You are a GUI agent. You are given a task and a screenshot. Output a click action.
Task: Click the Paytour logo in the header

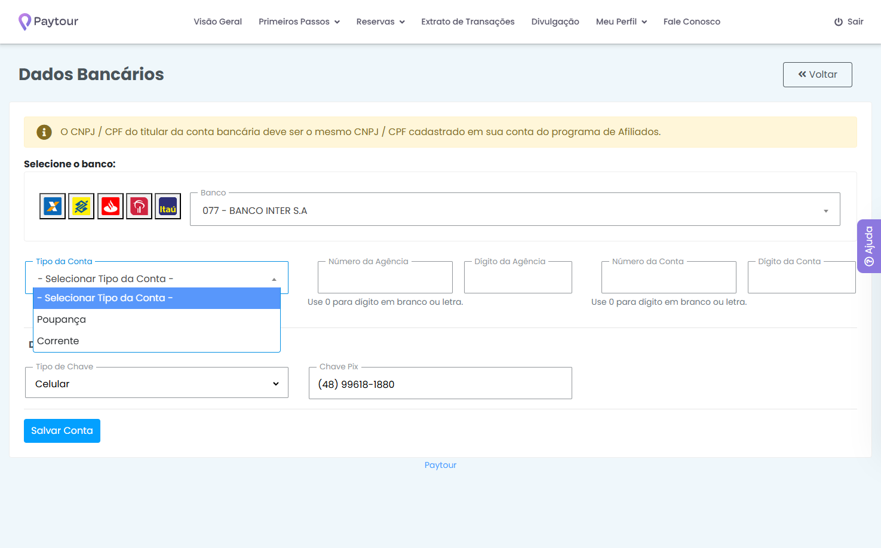point(48,22)
